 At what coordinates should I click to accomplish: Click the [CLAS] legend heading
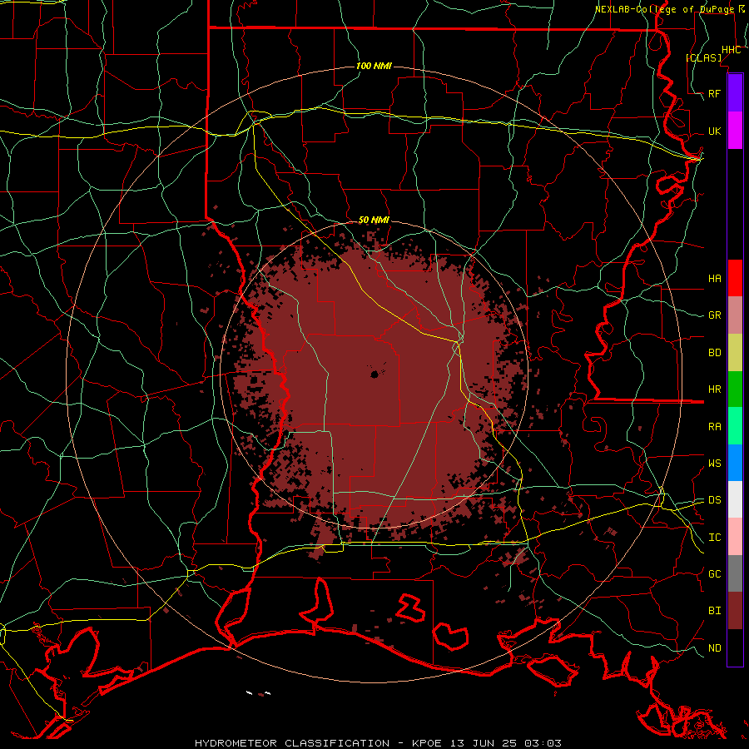pos(703,57)
